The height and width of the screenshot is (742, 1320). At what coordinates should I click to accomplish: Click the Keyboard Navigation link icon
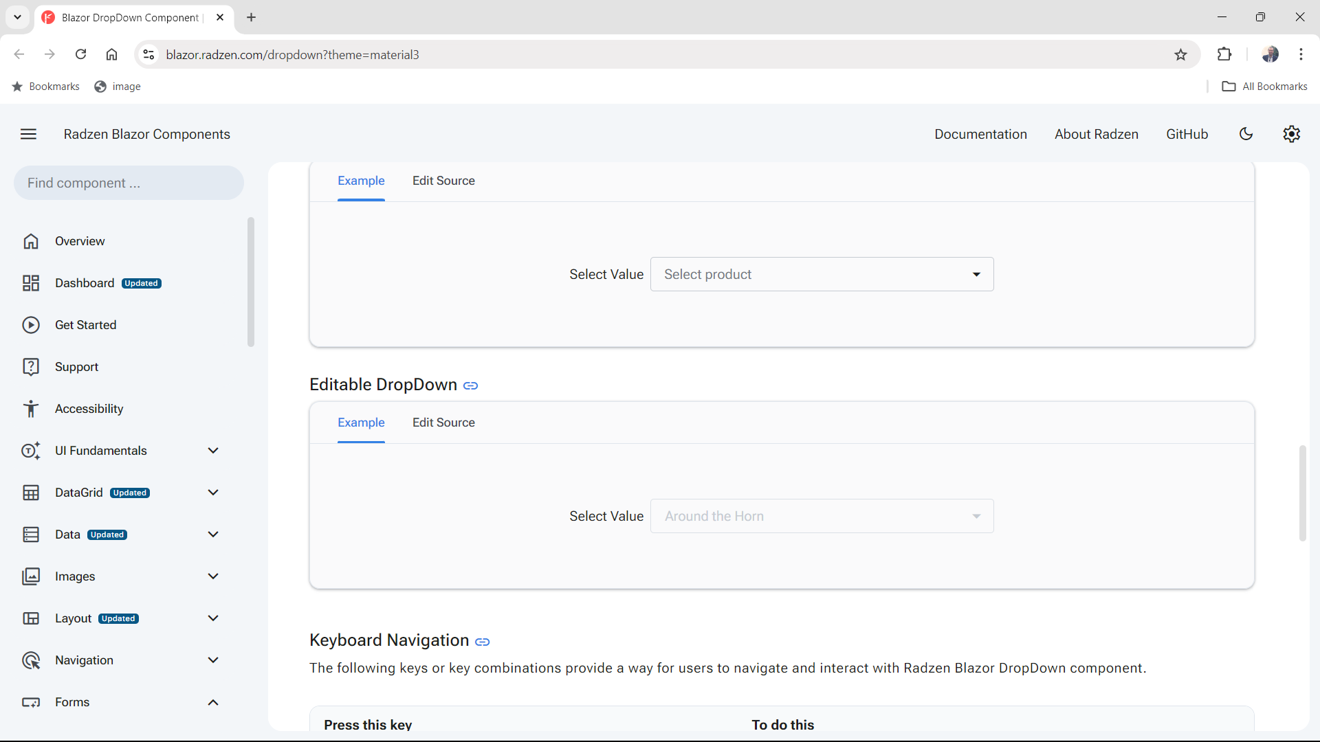(482, 642)
